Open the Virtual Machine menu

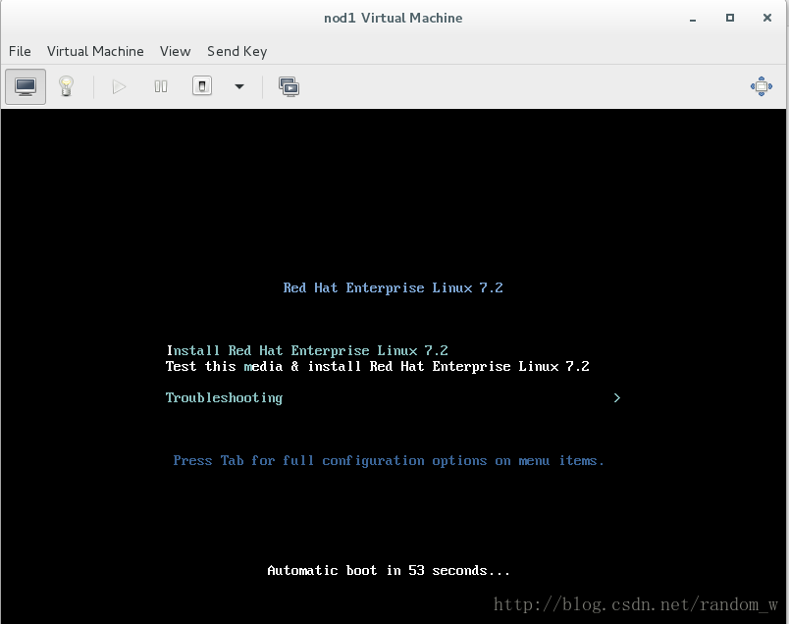tap(95, 51)
